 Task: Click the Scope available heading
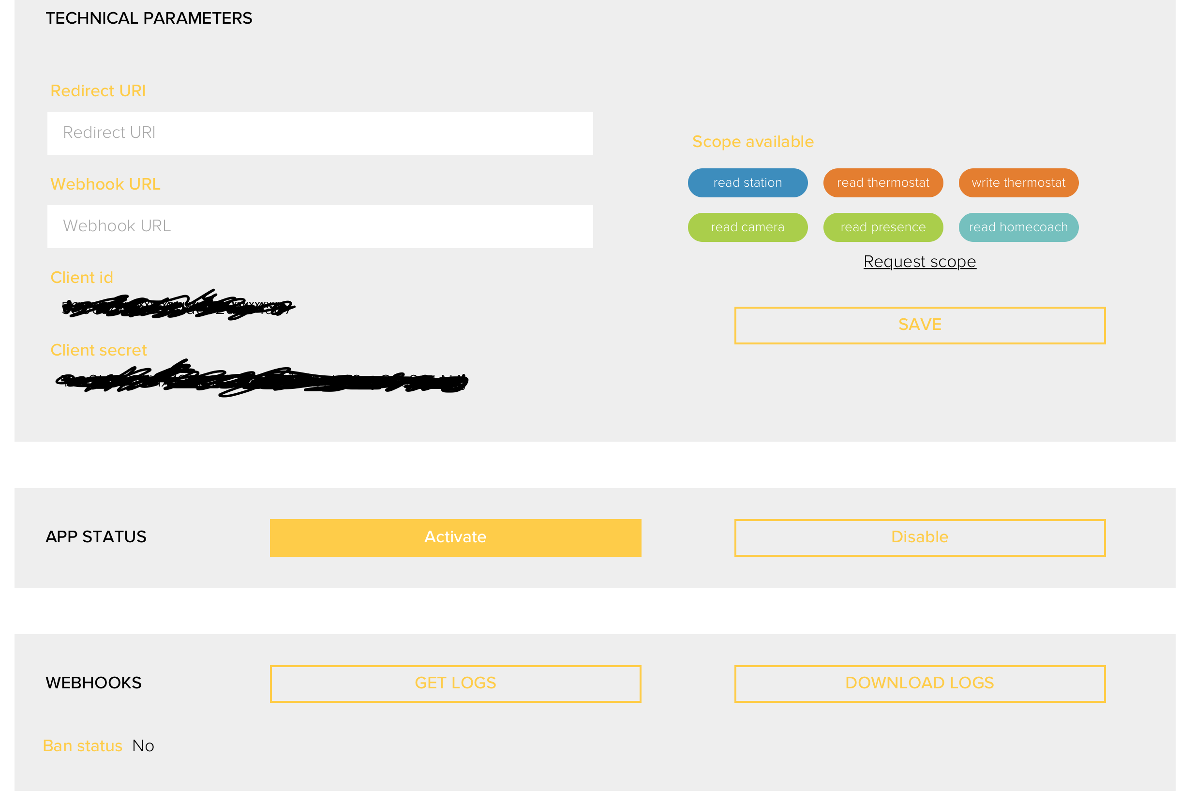(753, 142)
